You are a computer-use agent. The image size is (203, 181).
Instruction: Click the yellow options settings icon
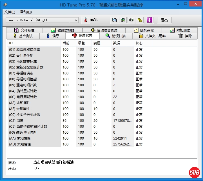point(140,20)
